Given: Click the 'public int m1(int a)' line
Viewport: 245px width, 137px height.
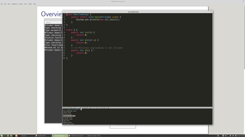Looking at the screenshot, I should pos(85,40).
